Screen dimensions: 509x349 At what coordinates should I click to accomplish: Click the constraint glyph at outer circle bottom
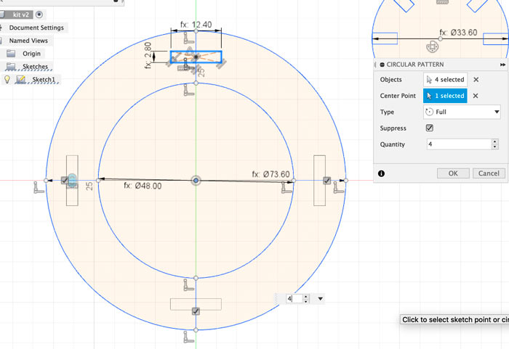coord(188,337)
